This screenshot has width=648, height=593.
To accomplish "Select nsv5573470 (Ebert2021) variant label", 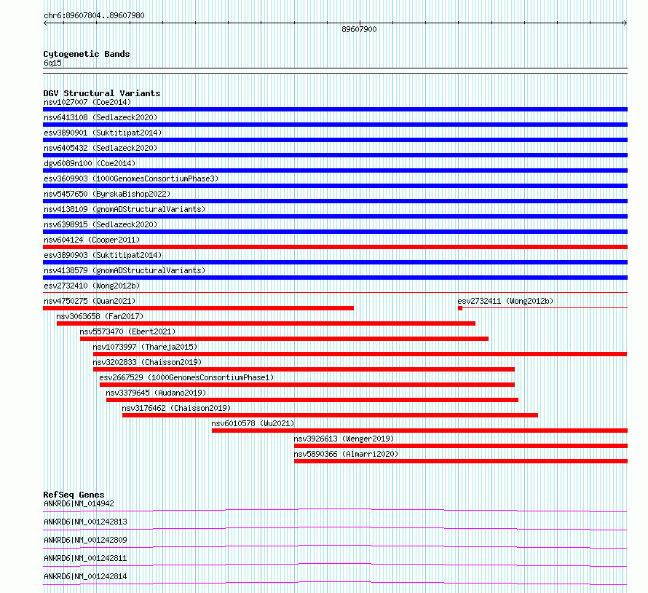I will (127, 331).
